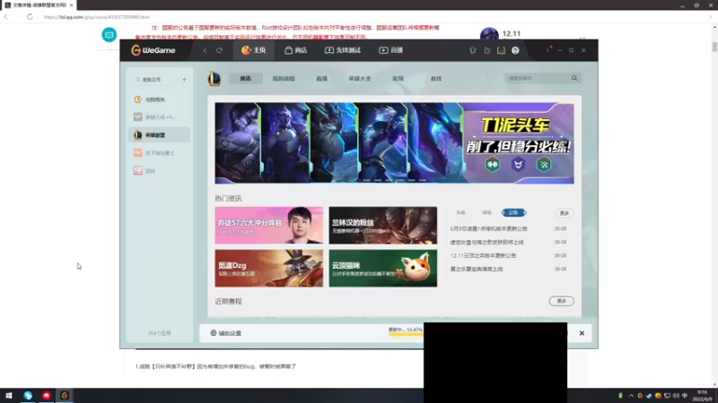Switch to the 发现 sub-tab

tap(398, 79)
